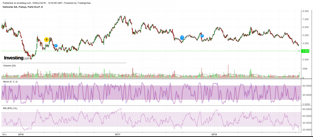Click the 2.000 price axis label
The height and width of the screenshot is (137, 313).
tap(305, 60)
